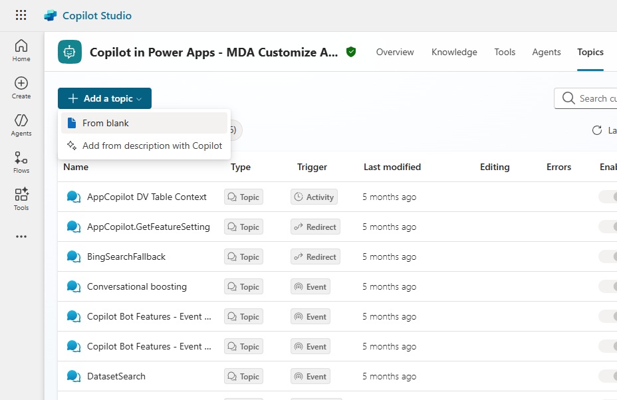Click the green verified shield badge
Image resolution: width=617 pixels, height=400 pixels.
point(351,52)
